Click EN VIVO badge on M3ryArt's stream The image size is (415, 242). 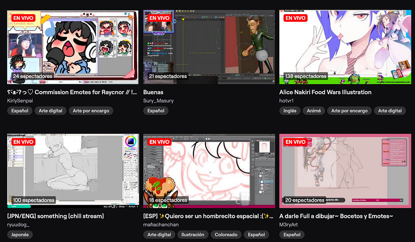click(296, 142)
